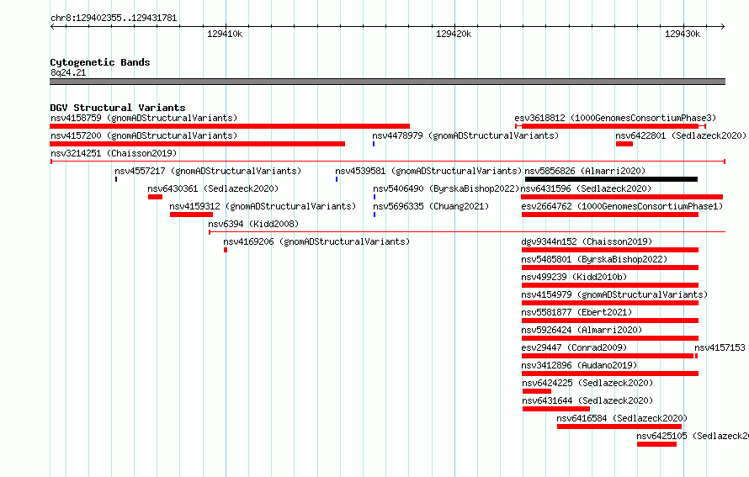Viewport: 749px width, 477px height.
Task: Click the nsv5696335 (Chuang2021) label
Action: [x=432, y=206]
